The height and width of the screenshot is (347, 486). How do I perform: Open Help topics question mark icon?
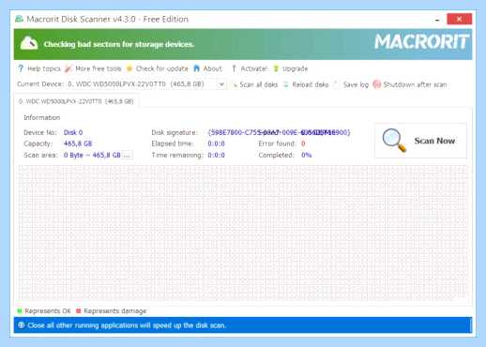point(21,68)
